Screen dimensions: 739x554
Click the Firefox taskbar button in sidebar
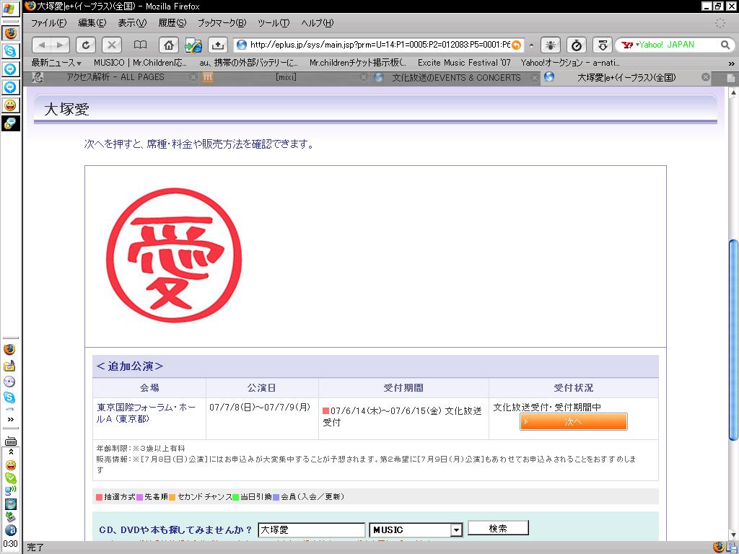point(10,33)
